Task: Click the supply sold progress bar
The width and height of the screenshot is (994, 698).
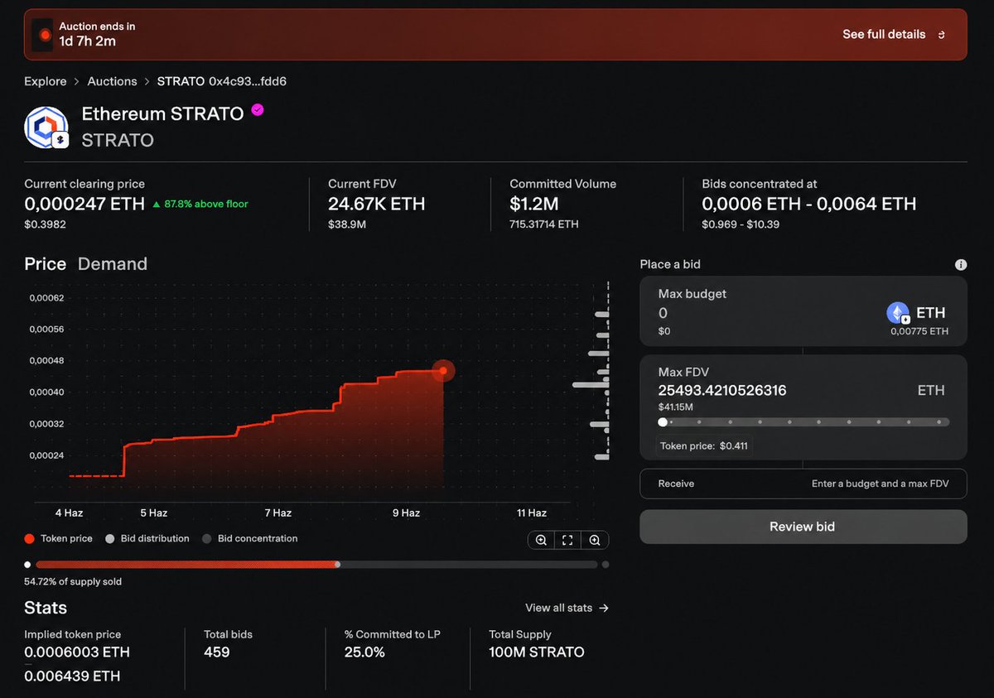Action: tap(315, 565)
